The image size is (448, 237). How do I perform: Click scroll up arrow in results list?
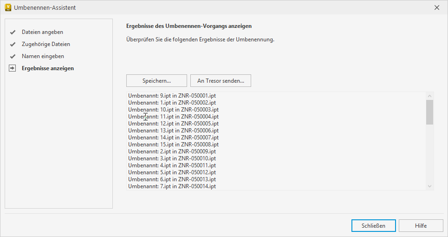click(x=429, y=96)
